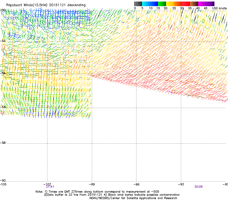Viewport: 228px width, 200px height.
Task: Click the blue 10-15 knots legend segment
Action: tap(154, 4)
